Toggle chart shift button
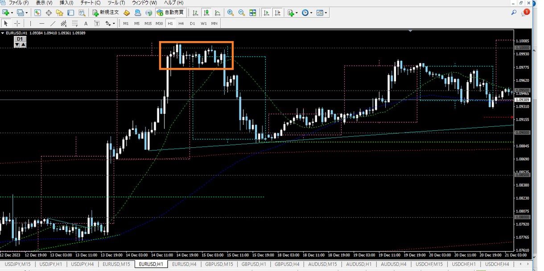Viewport: 544px width, 271px height. (277, 13)
